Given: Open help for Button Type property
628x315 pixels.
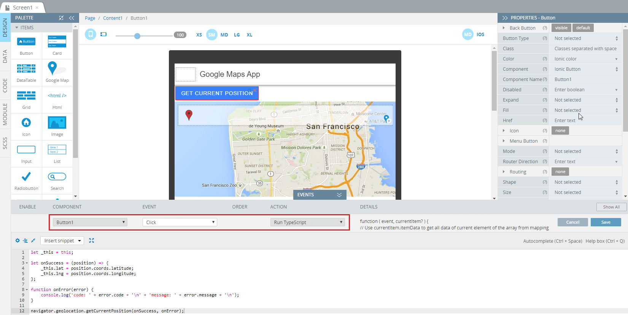Looking at the screenshot, I should tap(545, 38).
